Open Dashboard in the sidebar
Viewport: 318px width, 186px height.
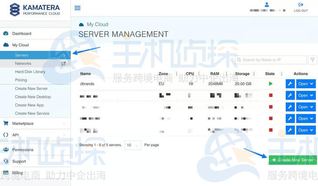(x=22, y=33)
